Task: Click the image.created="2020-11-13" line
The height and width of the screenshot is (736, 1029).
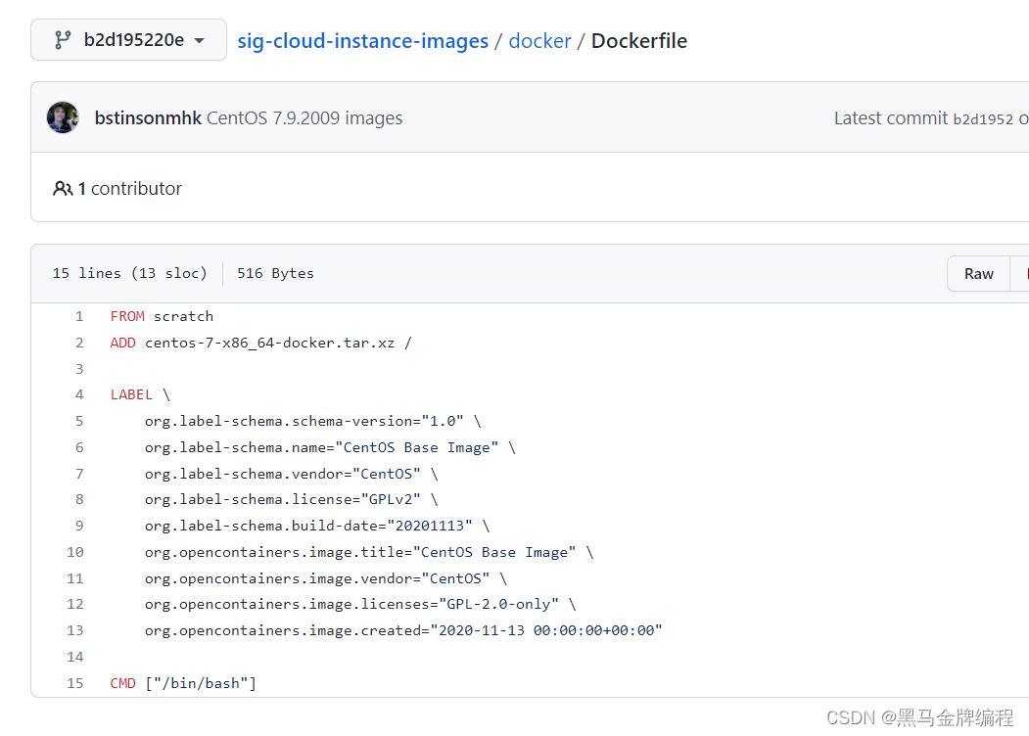Action: click(403, 630)
